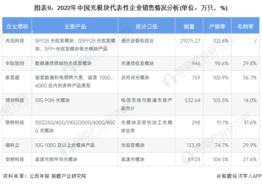Image resolution: width=262 pixels, height=184 pixels.
Task: Click the scope cell '电信市场与数通市场产品合计'
Action: click(x=146, y=104)
